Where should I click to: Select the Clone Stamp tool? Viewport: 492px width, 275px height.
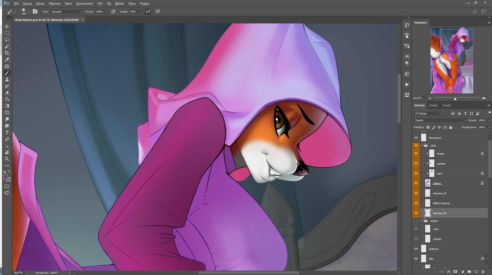click(x=7, y=79)
